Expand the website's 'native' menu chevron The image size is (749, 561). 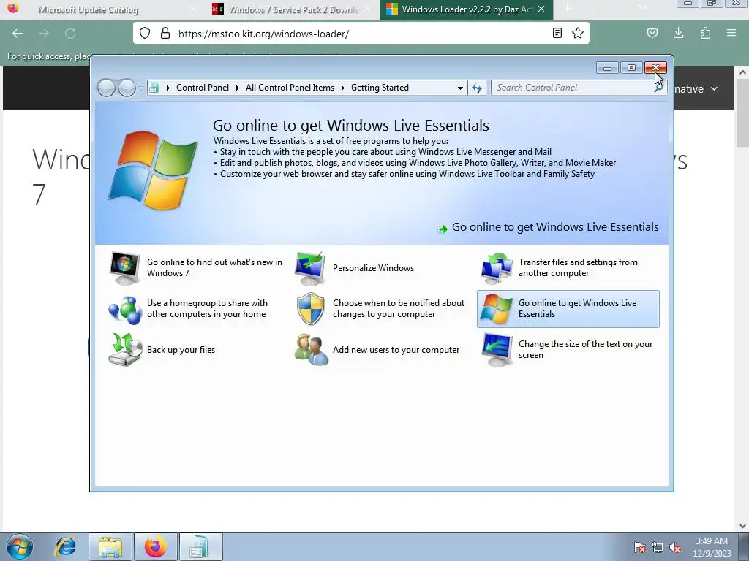pyautogui.click(x=714, y=88)
